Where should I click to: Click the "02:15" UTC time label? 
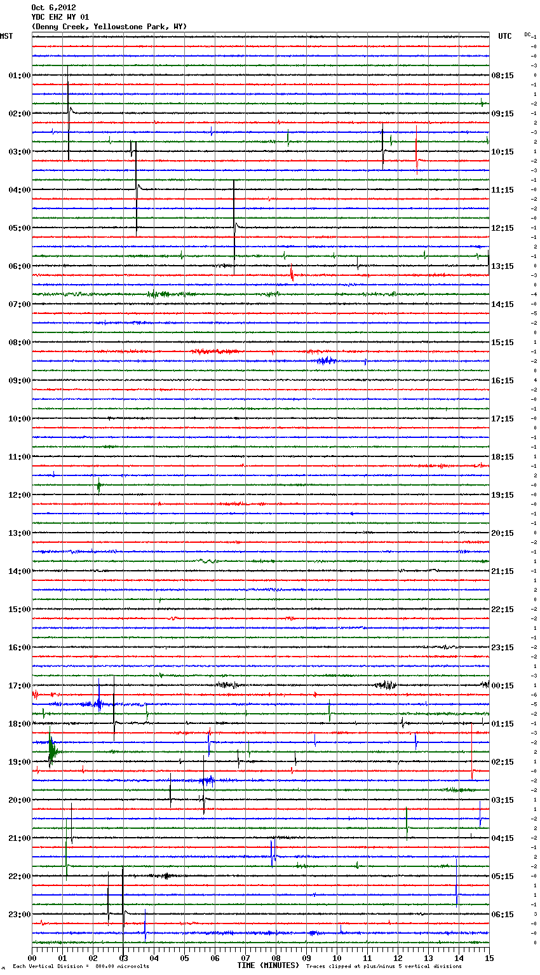[503, 762]
